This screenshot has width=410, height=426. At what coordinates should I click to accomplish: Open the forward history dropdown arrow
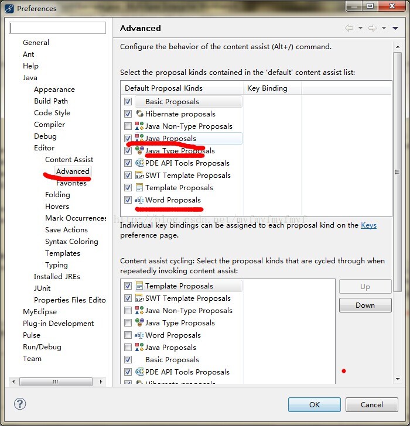[x=384, y=28]
